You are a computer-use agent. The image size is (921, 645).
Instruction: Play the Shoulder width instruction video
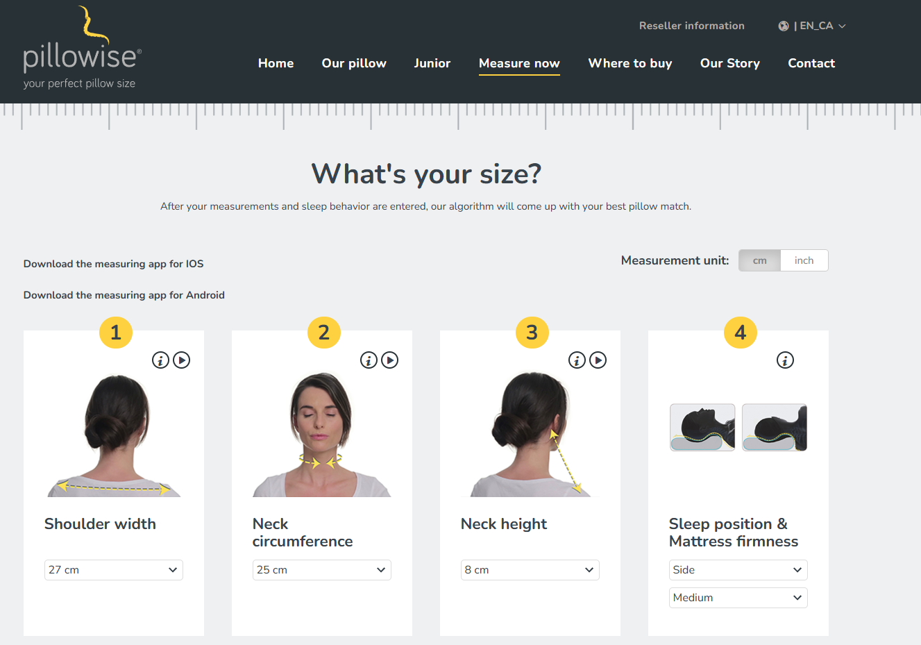182,360
